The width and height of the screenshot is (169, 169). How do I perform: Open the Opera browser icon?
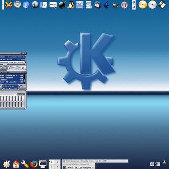[x=124, y=5]
